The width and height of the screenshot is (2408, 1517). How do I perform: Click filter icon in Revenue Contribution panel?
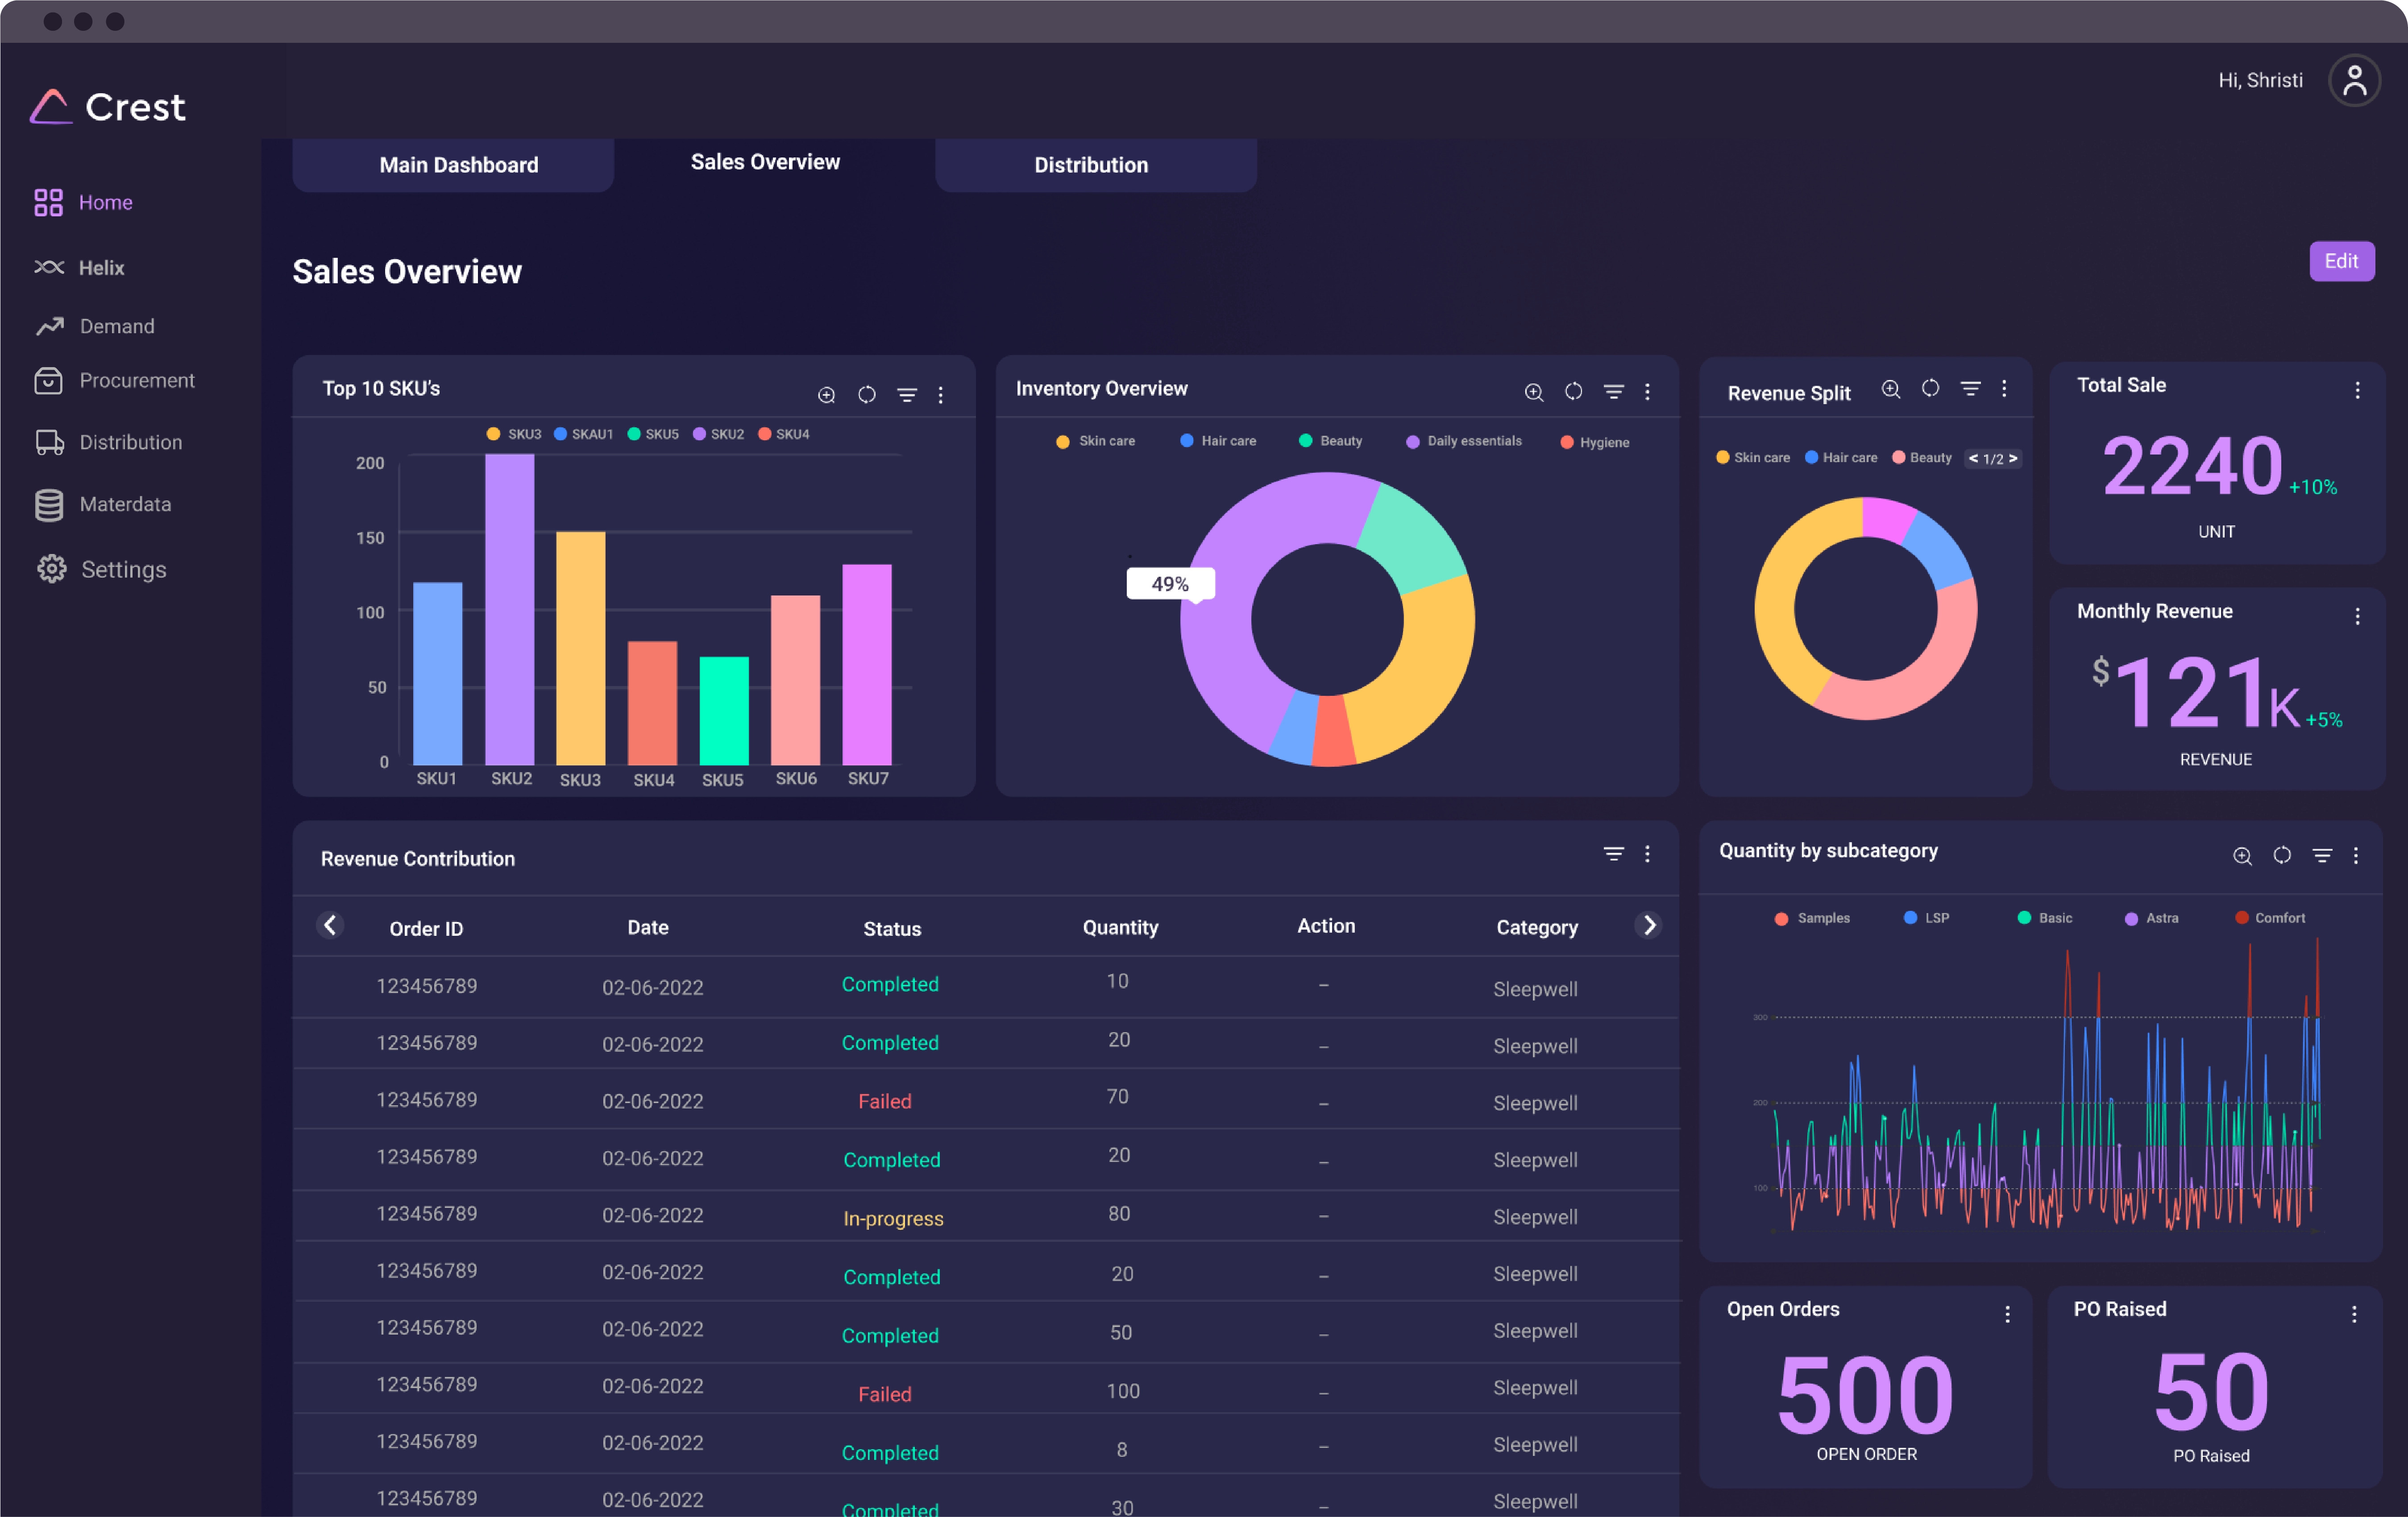[x=1613, y=853]
